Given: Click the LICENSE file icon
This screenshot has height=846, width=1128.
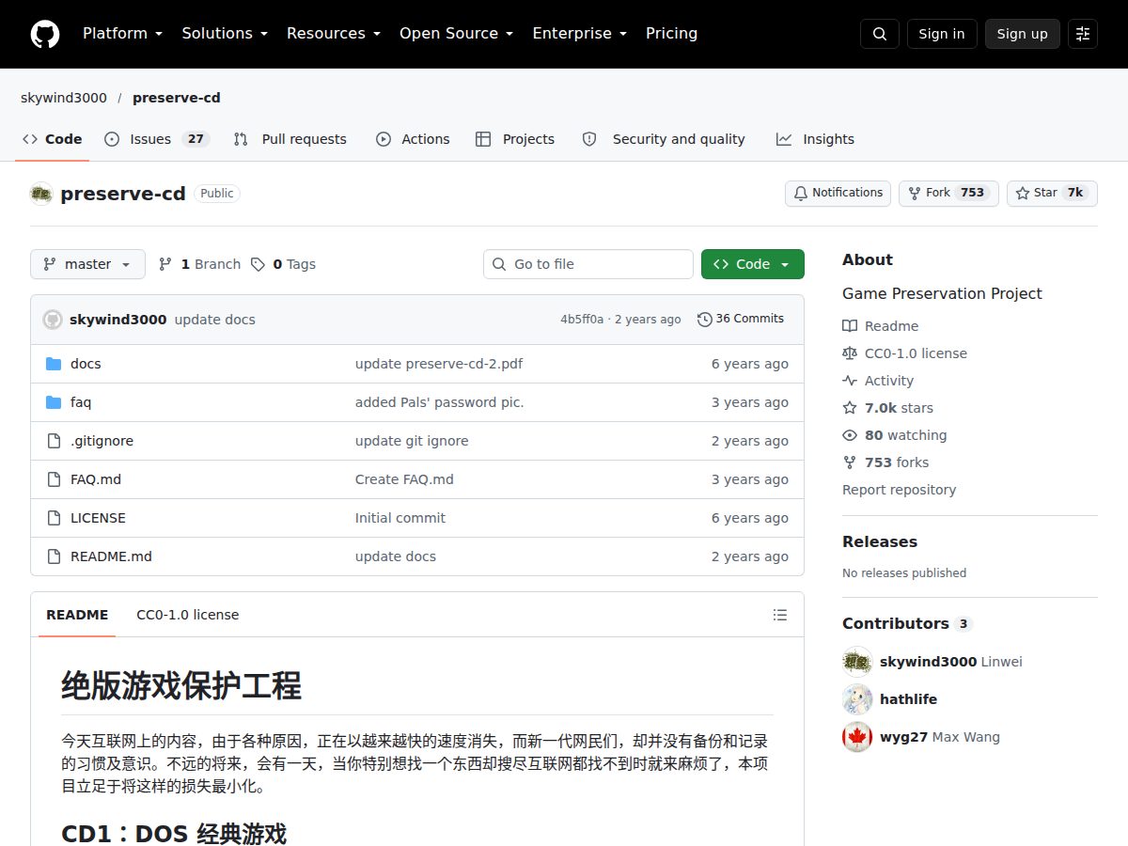Looking at the screenshot, I should pos(54,518).
